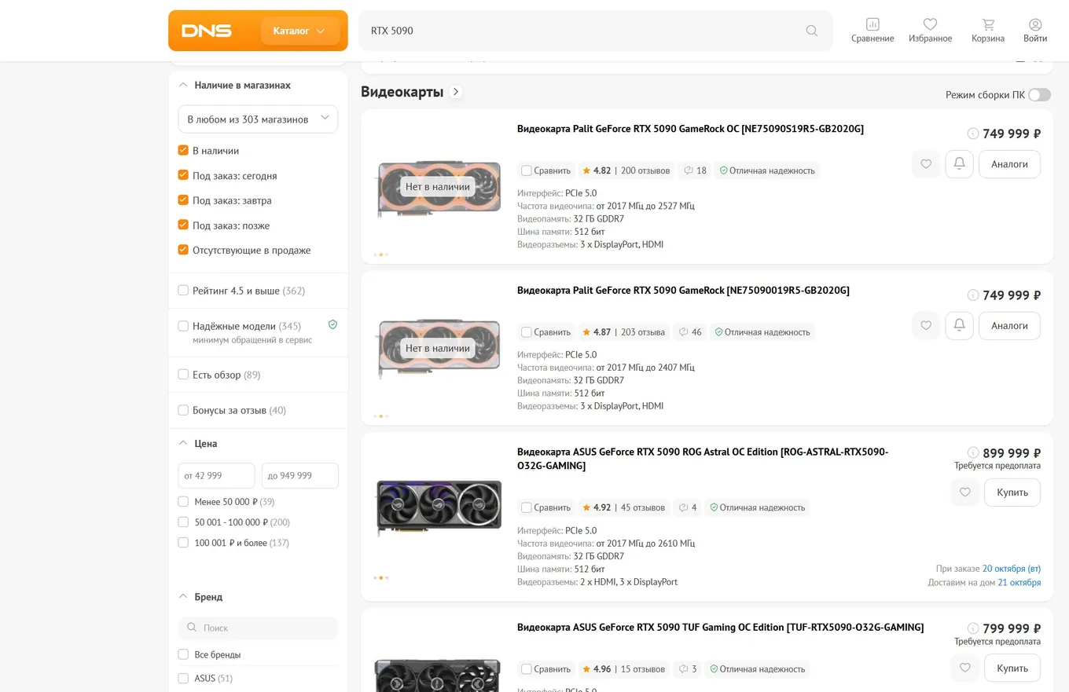Click Купить for ASUS ROG Astral

pyautogui.click(x=1012, y=492)
